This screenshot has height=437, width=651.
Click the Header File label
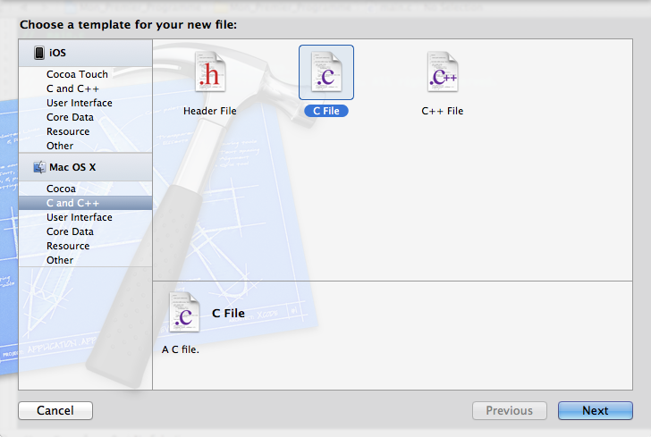click(x=210, y=111)
